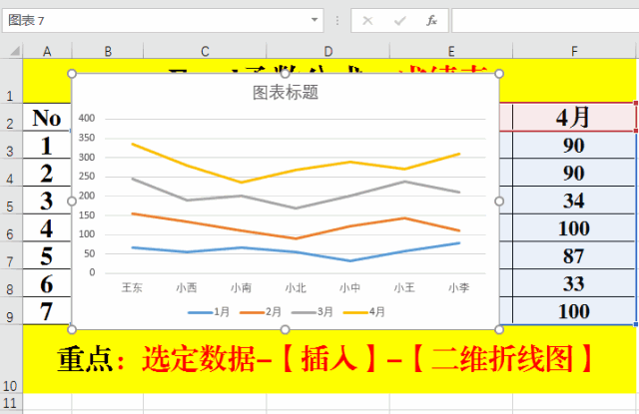This screenshot has width=639, height=414.
Task: Click the chart's bottom-left corner handle
Action: 72,329
